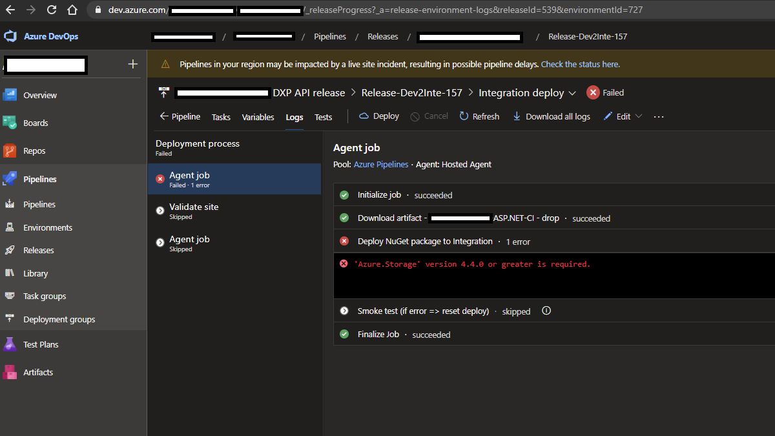Open the failed Deploy NuGet package task
The image size is (775, 436).
pos(425,241)
